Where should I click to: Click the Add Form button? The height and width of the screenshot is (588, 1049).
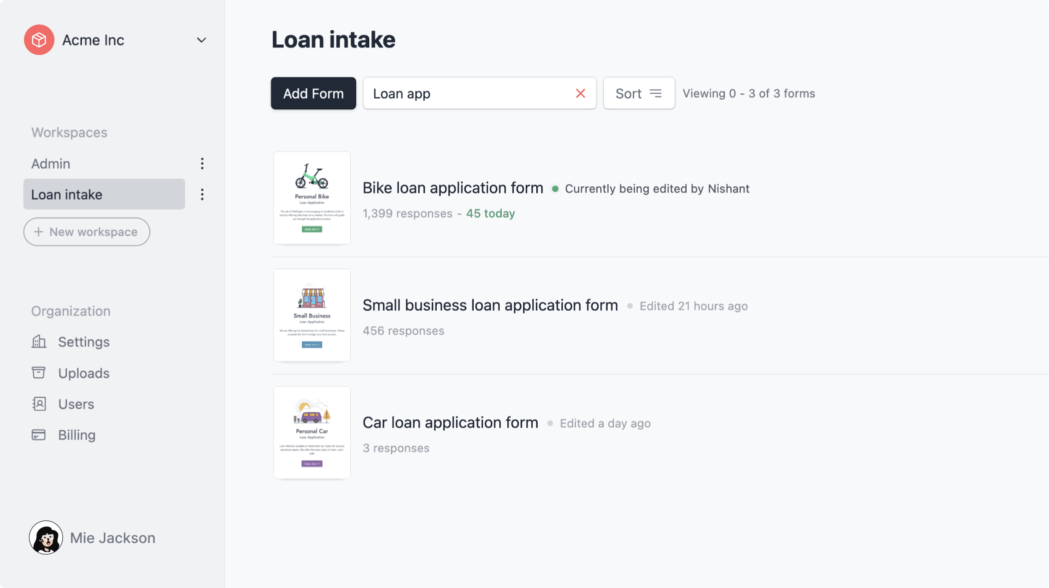pyautogui.click(x=313, y=93)
